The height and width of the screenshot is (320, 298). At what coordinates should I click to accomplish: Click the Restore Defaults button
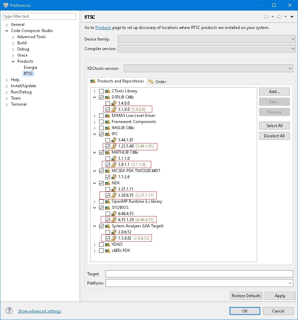246,295
